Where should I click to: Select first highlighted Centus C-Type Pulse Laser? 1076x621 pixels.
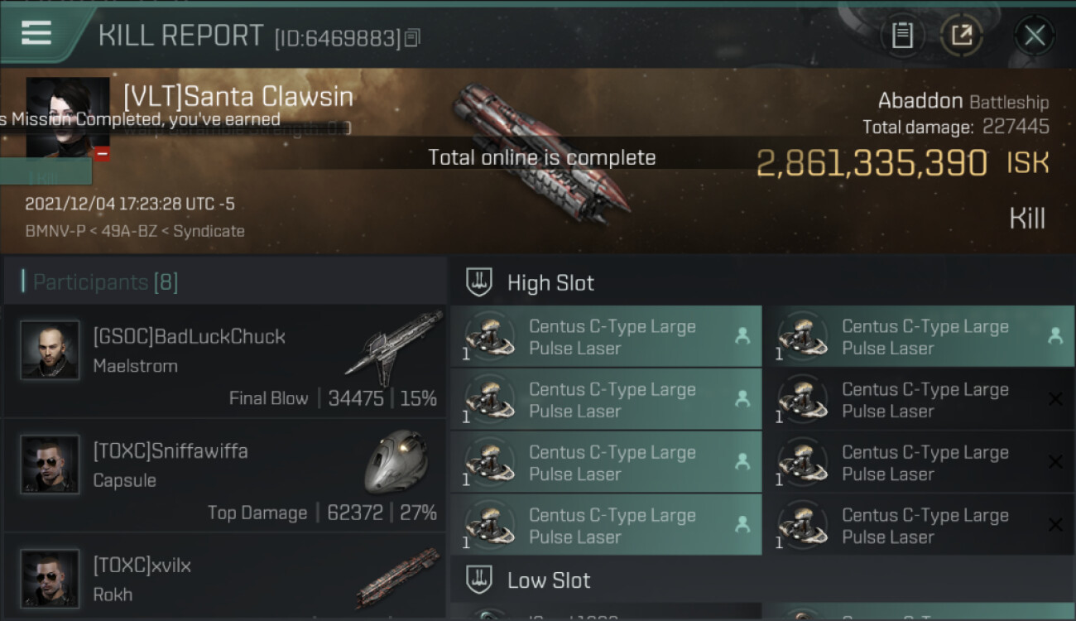(x=606, y=337)
